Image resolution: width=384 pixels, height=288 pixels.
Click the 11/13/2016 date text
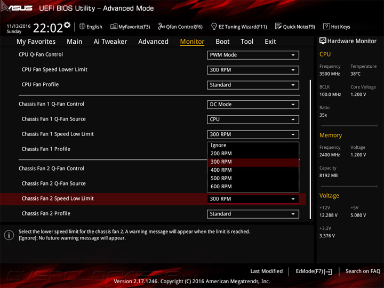point(19,26)
